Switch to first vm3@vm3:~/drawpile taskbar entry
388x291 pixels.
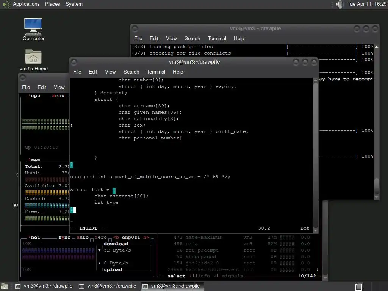point(44,286)
